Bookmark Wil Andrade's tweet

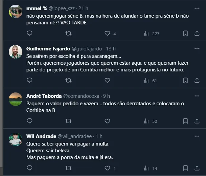[185, 168]
